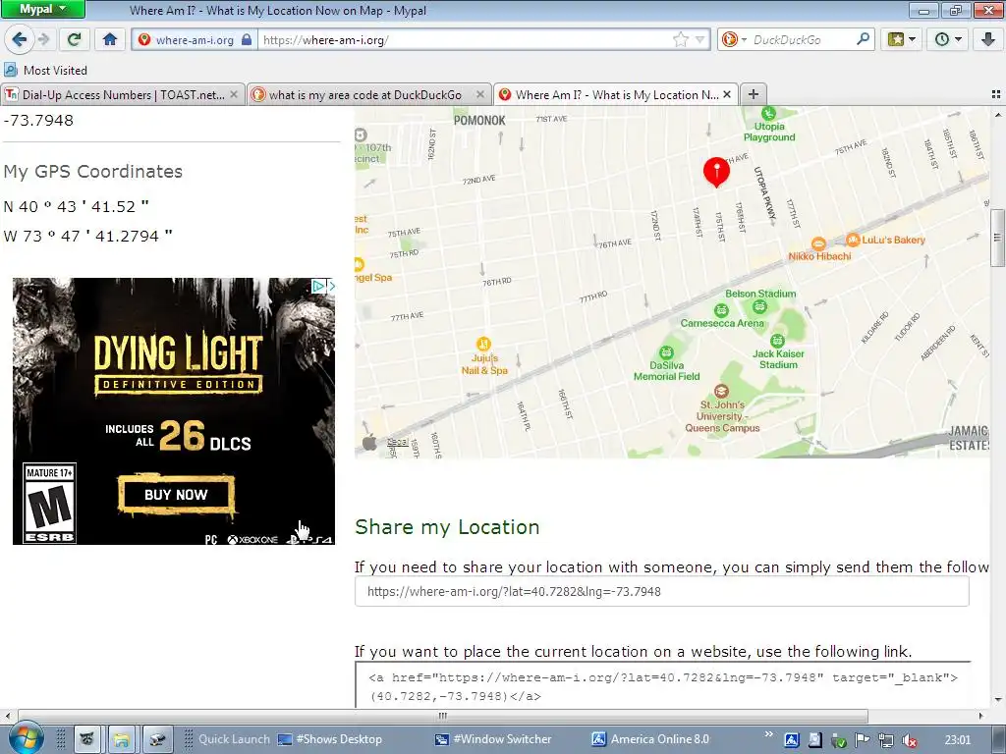Bookmark this page with the star
The height and width of the screenshot is (754, 1006).
[x=680, y=39]
